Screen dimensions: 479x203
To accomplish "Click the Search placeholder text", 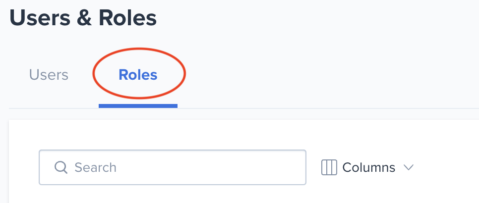I will point(95,167).
